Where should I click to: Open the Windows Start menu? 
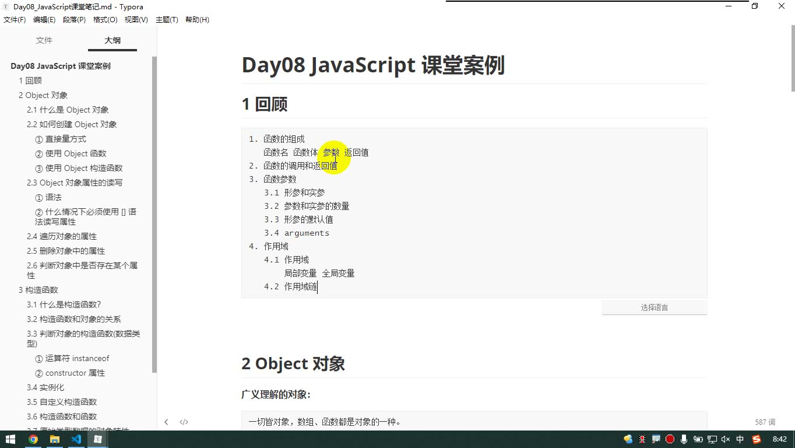(x=10, y=439)
